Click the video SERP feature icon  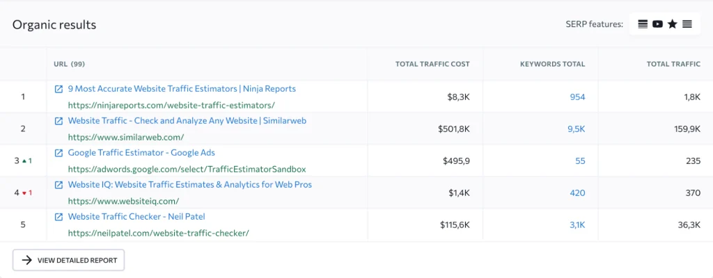(657, 24)
